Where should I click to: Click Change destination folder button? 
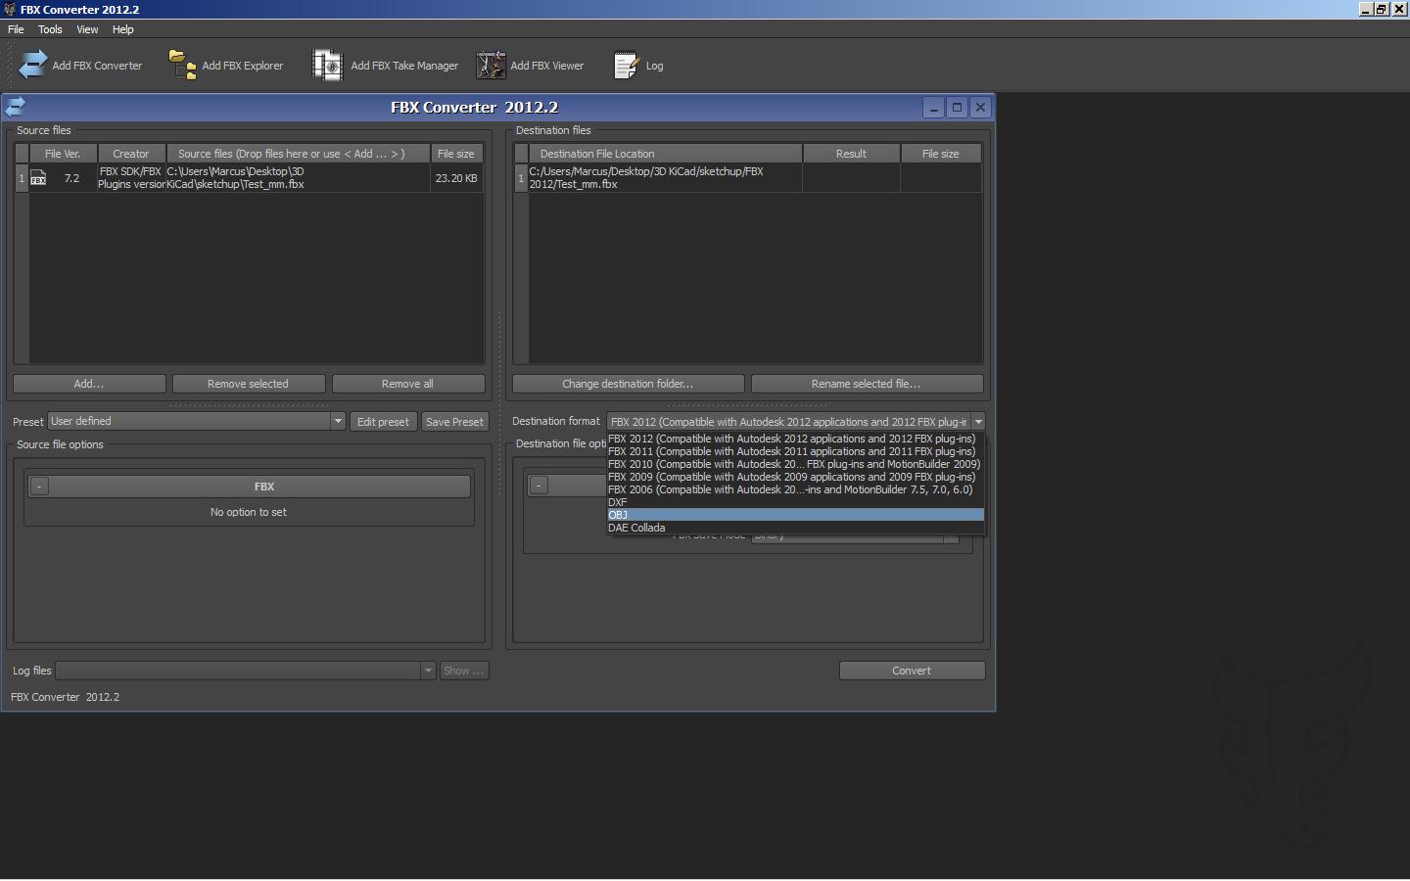point(628,384)
